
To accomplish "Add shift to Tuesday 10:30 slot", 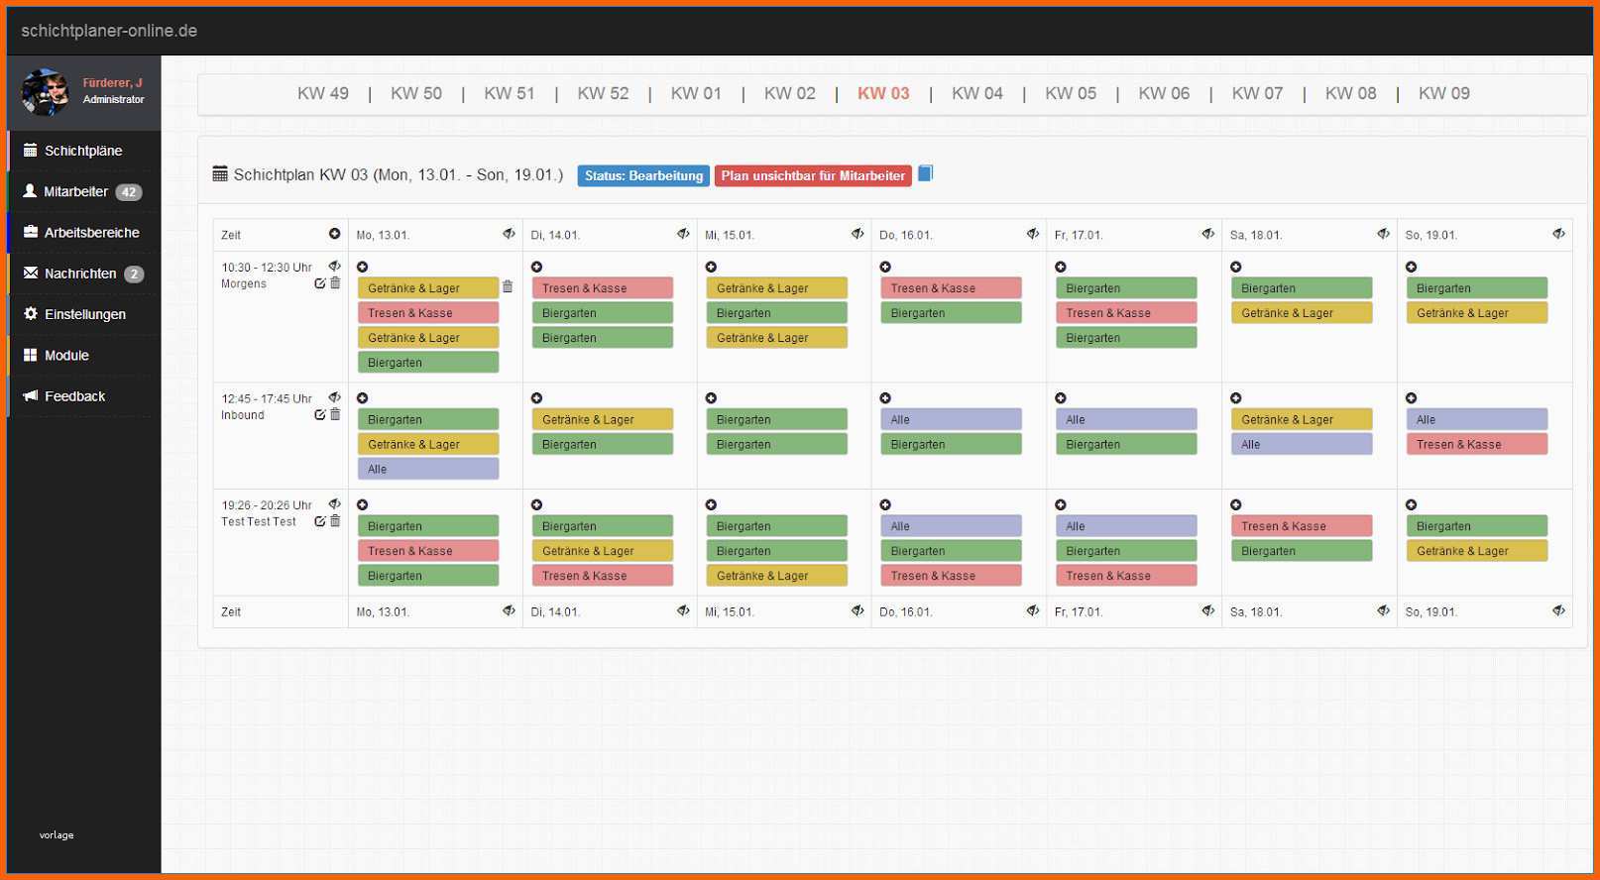I will coord(537,267).
